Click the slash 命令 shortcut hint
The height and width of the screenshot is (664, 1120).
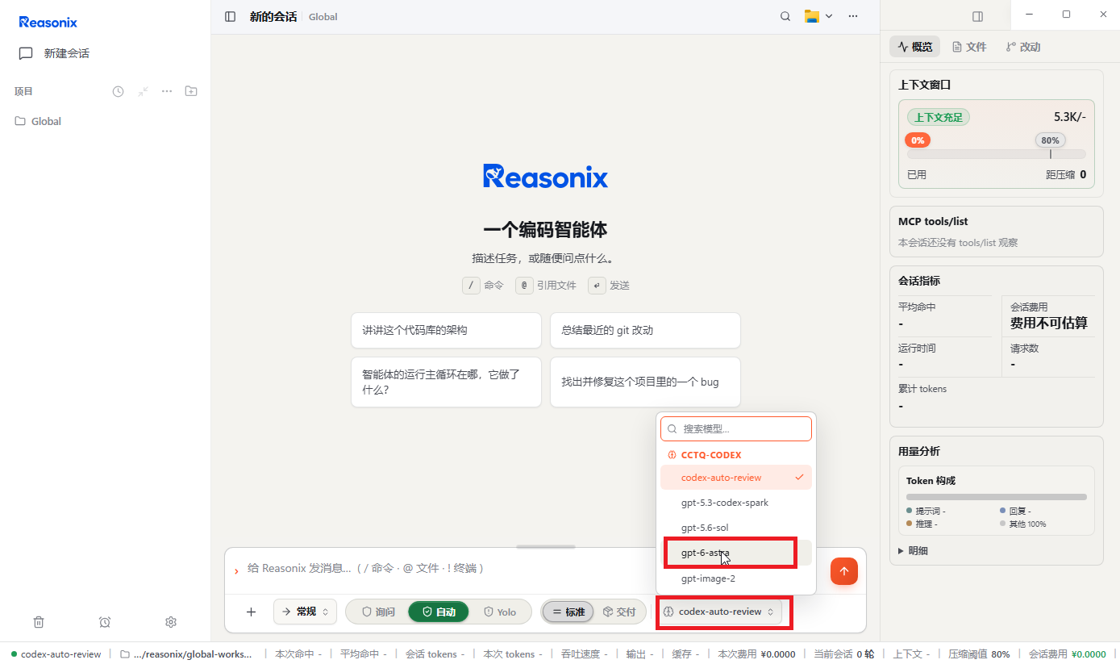coord(483,286)
